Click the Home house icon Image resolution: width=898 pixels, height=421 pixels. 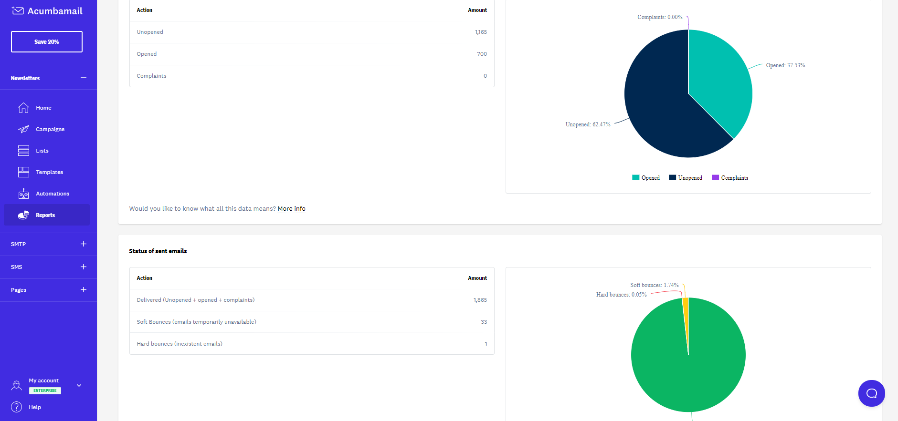coord(23,108)
